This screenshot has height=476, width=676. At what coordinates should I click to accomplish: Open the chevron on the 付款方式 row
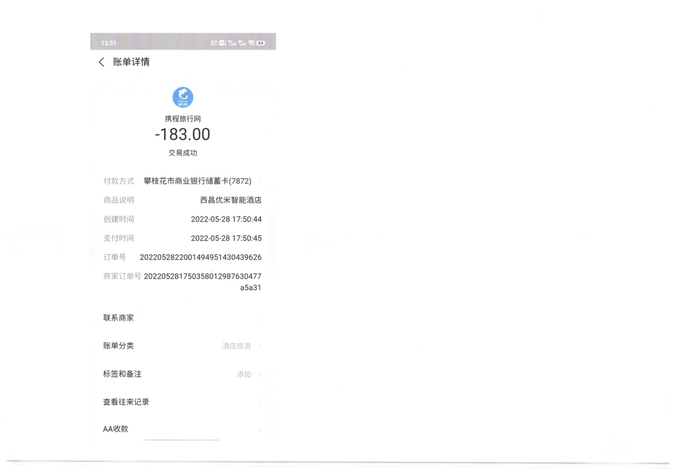pos(259,181)
